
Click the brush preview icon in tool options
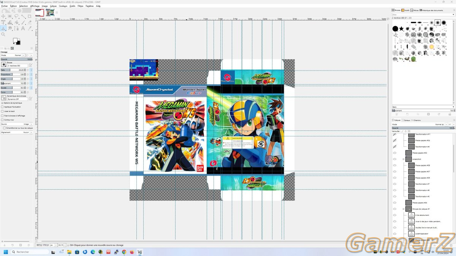coord(3,64)
